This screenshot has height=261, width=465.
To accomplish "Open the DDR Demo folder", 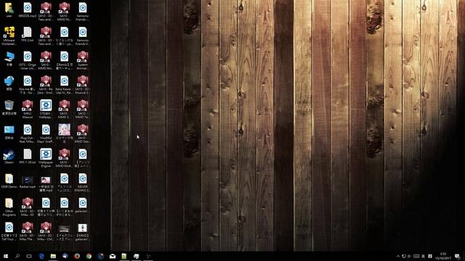I will tap(9, 181).
